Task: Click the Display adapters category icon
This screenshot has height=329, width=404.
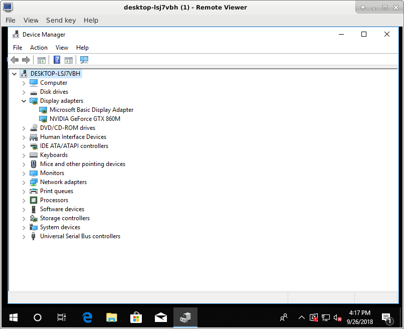Action: pyautogui.click(x=34, y=101)
